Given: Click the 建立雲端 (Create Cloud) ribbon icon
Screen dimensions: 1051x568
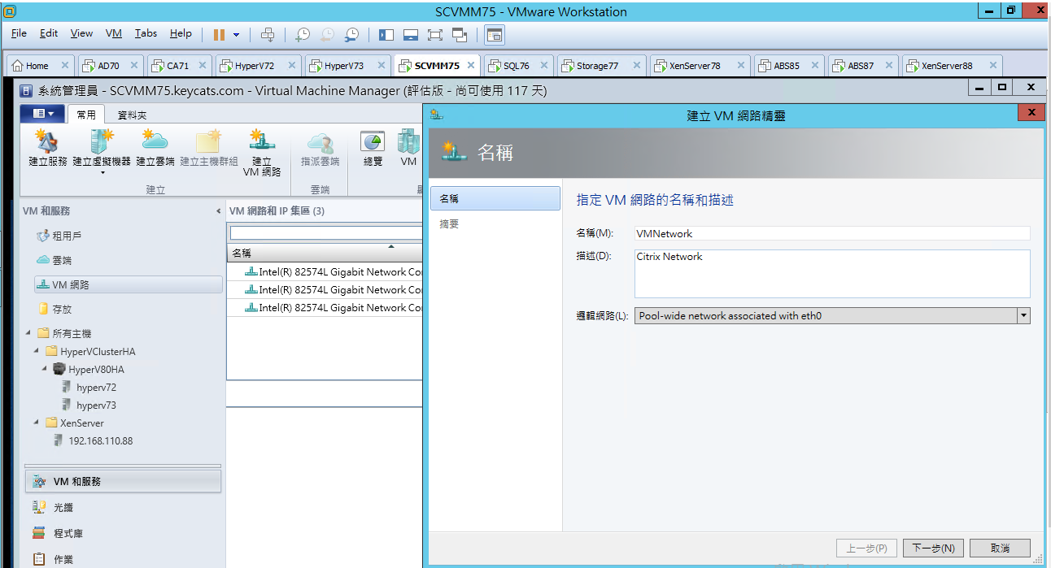Looking at the screenshot, I should point(155,148).
